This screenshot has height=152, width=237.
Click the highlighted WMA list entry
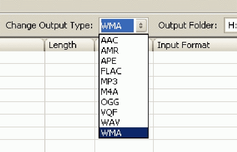coord(123,133)
